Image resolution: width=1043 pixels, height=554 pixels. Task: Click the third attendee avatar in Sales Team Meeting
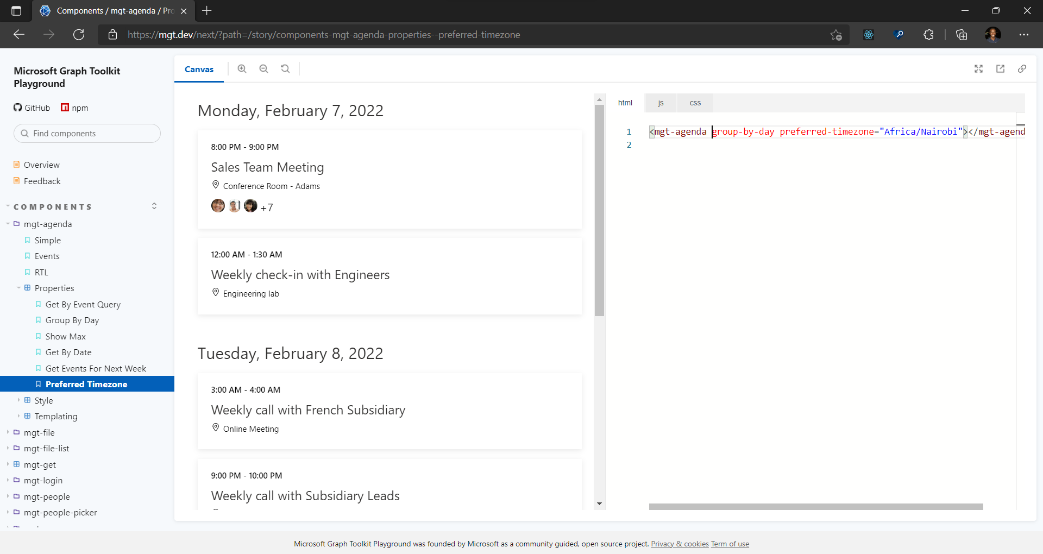pyautogui.click(x=250, y=206)
